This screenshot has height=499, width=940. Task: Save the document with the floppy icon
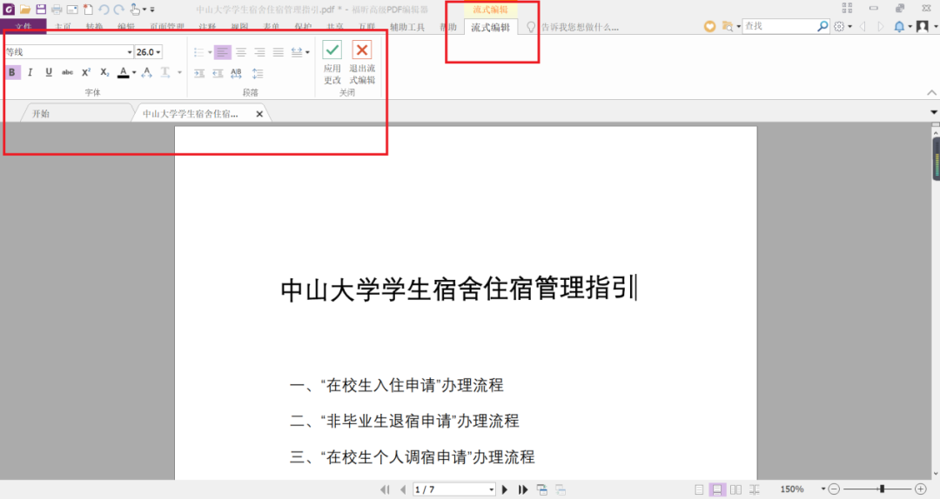coord(41,9)
